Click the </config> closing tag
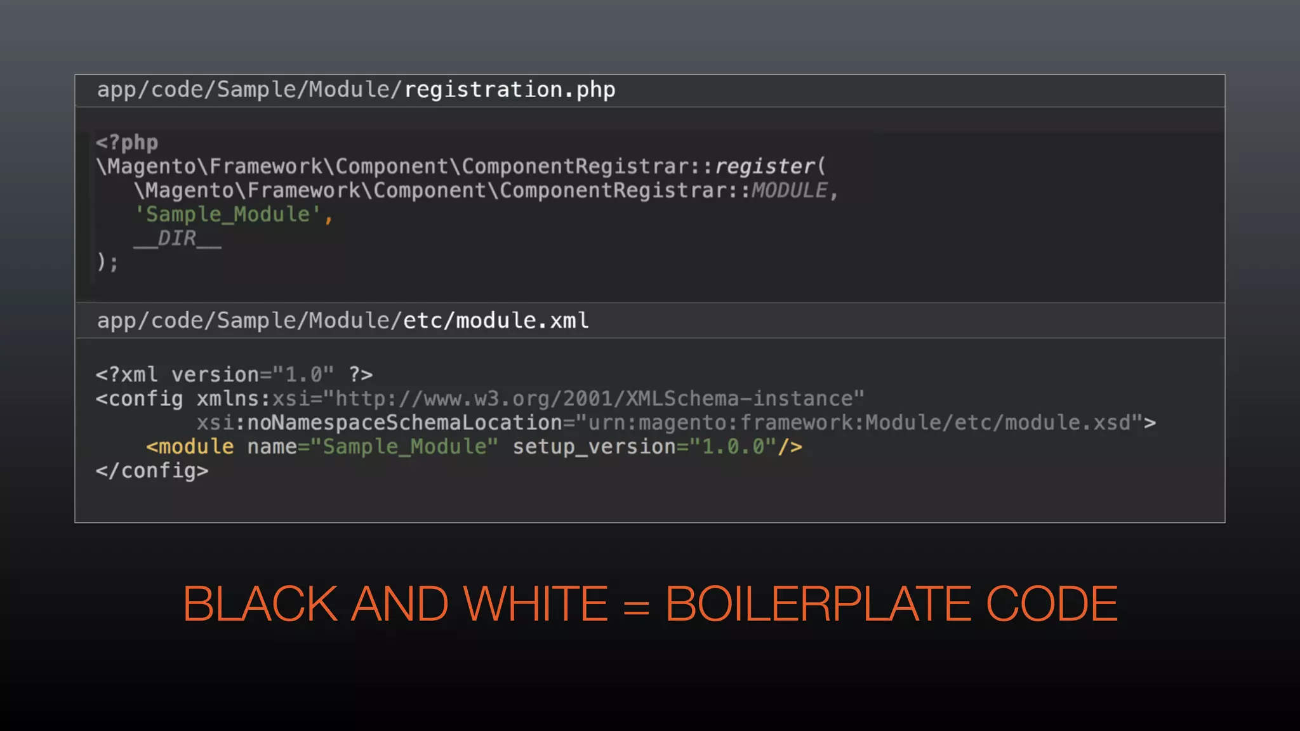The height and width of the screenshot is (731, 1300). click(152, 471)
